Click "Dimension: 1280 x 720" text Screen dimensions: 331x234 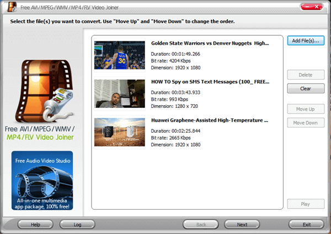(x=174, y=106)
